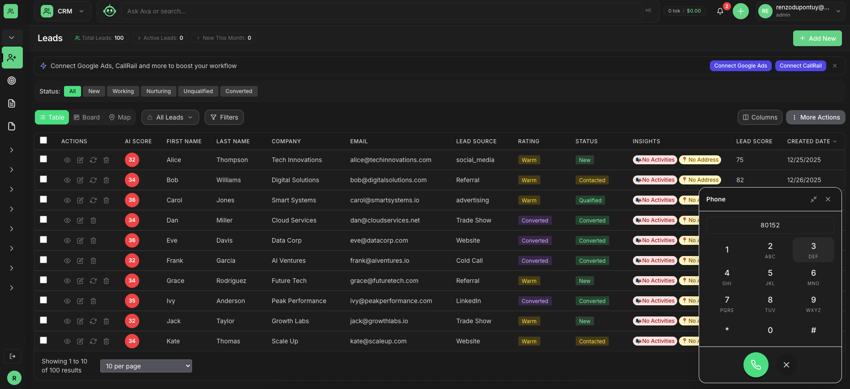Click the logout icon in the sidebar
The height and width of the screenshot is (389, 850).
point(12,356)
